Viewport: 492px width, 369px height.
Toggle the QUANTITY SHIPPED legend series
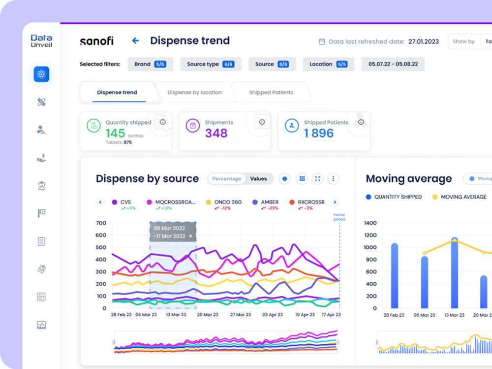(x=394, y=197)
